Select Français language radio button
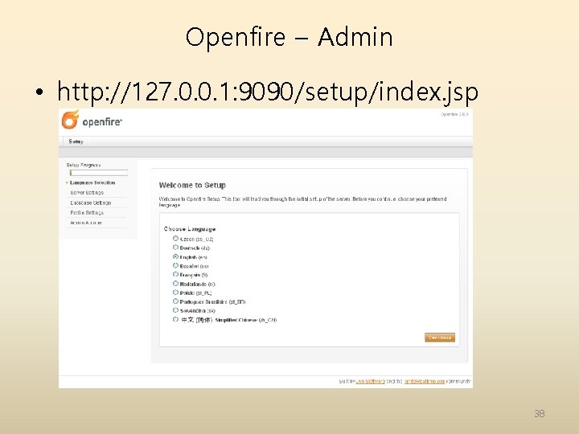This screenshot has height=434, width=579. point(176,274)
